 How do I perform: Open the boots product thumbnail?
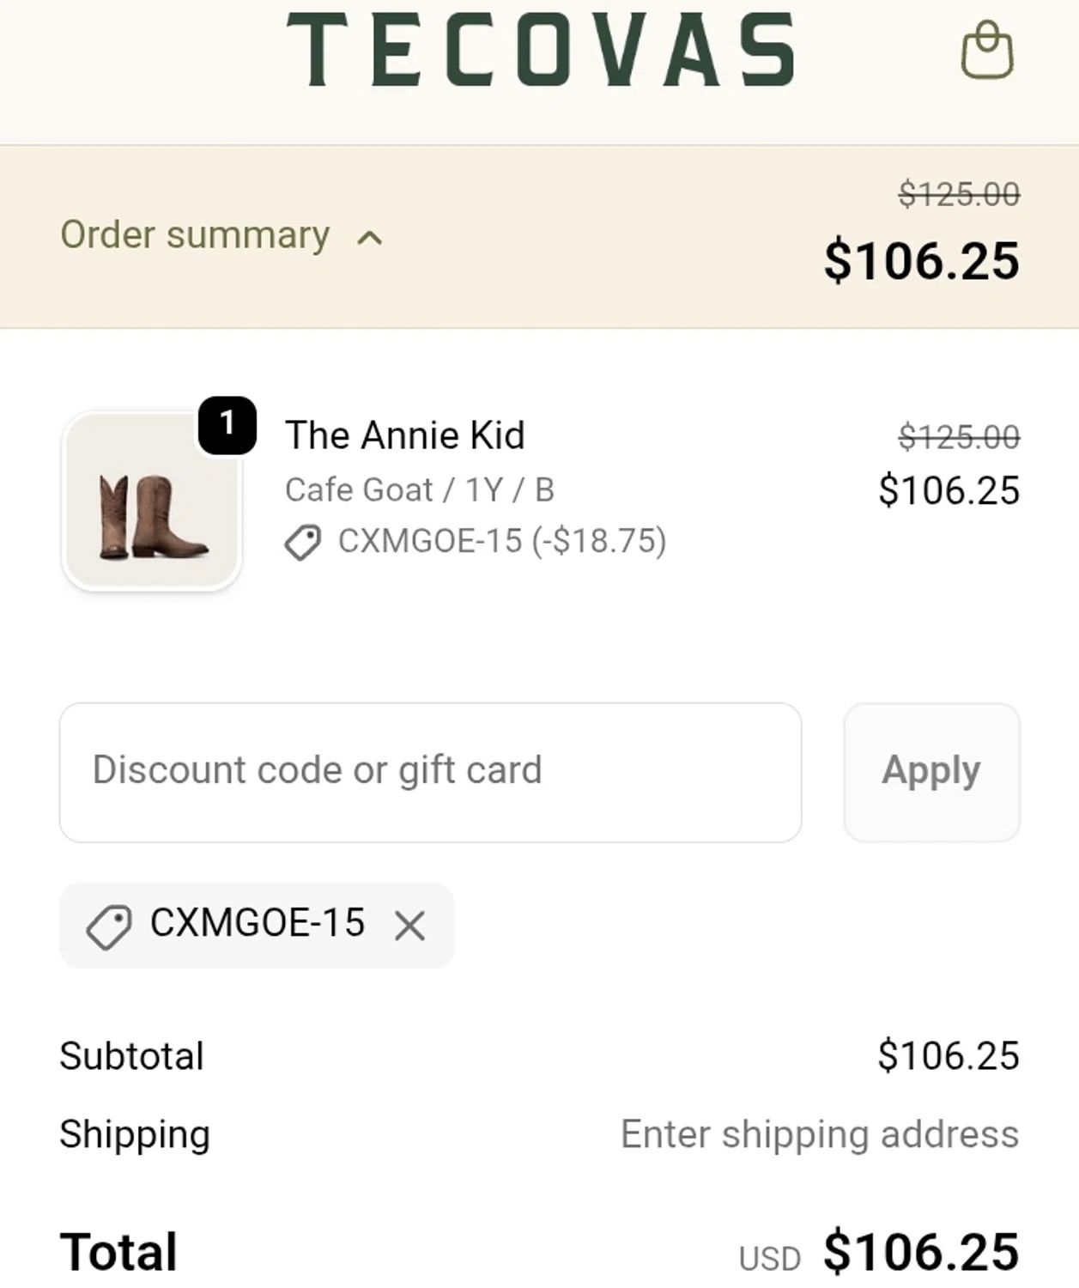click(x=152, y=502)
